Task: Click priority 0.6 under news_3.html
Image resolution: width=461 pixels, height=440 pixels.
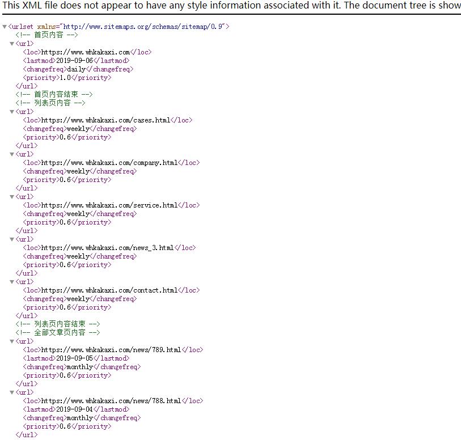Action: [65, 265]
